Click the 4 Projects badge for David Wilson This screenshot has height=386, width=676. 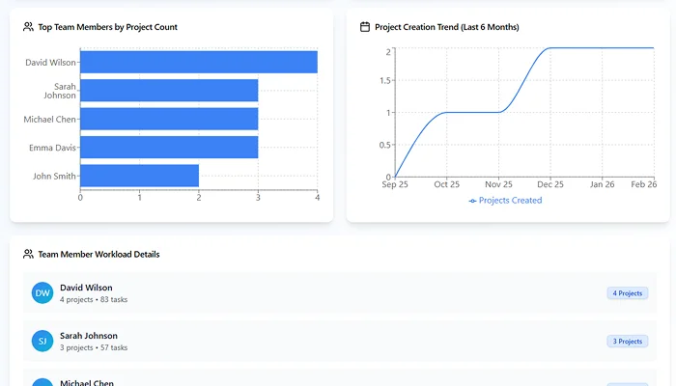coord(627,293)
